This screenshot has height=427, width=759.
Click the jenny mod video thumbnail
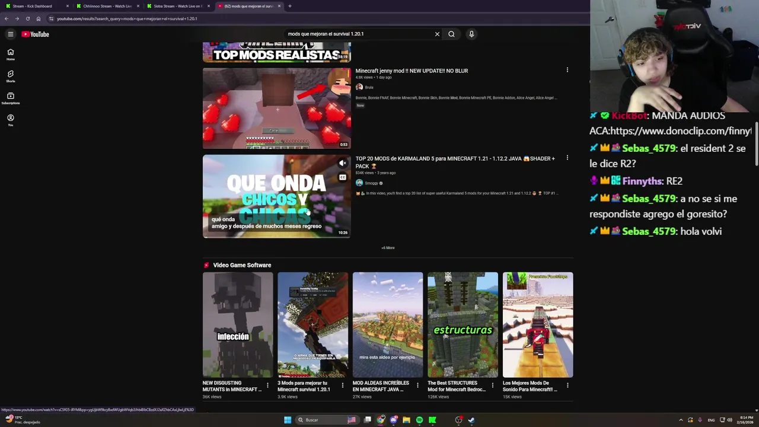click(x=276, y=109)
